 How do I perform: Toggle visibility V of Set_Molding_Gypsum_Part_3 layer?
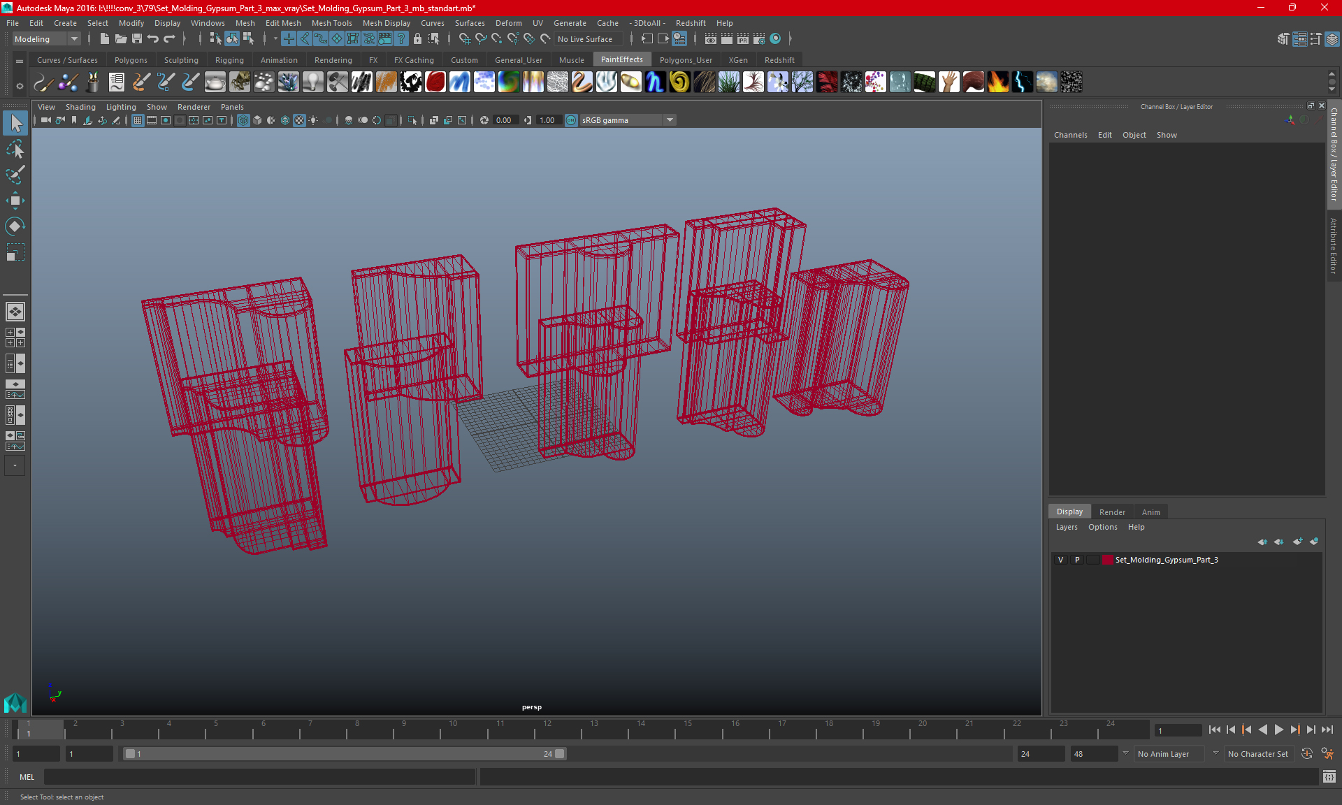(x=1060, y=560)
